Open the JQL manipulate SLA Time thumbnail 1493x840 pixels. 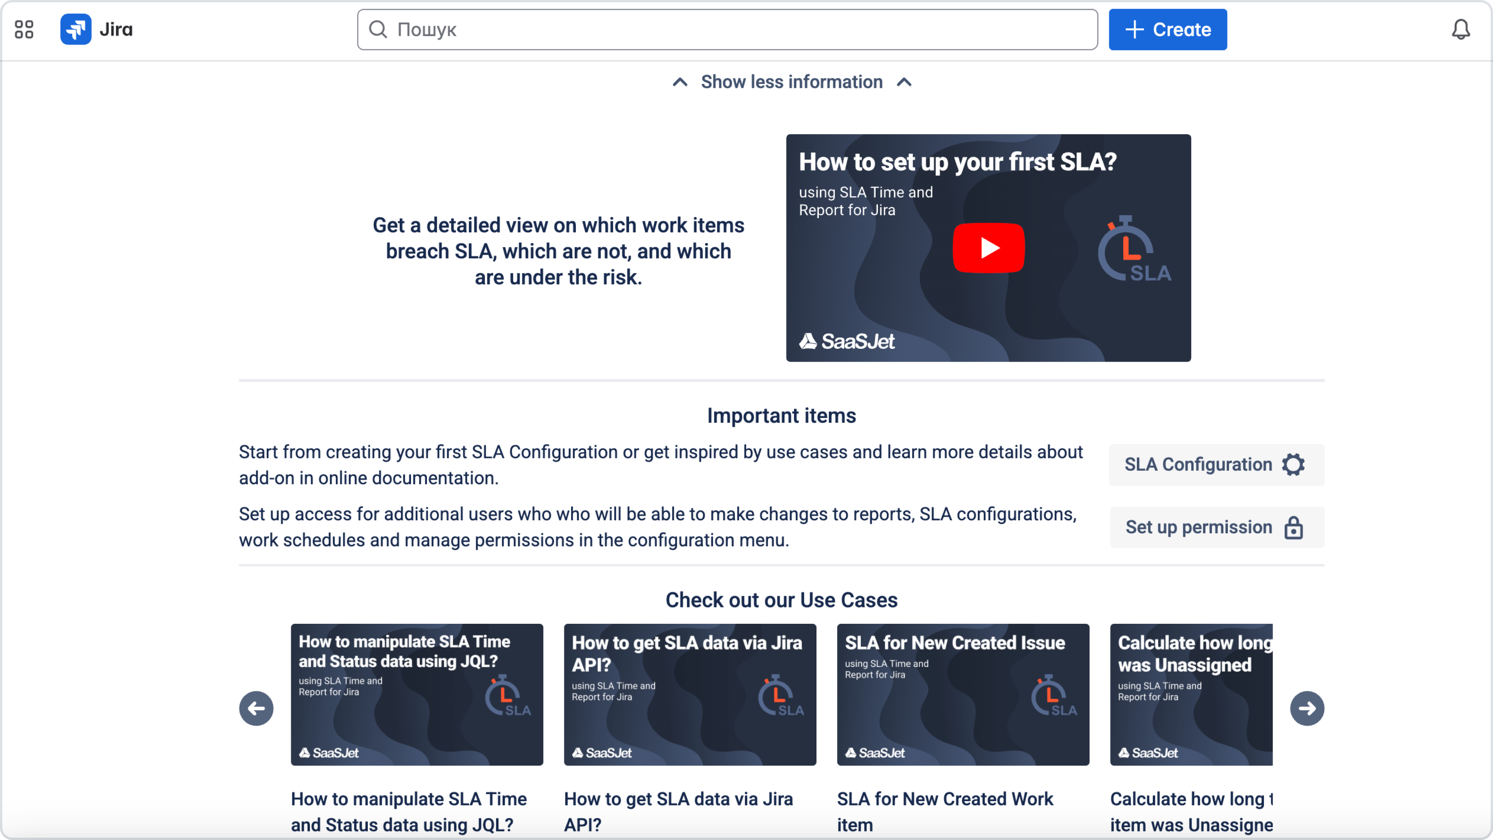(x=417, y=695)
